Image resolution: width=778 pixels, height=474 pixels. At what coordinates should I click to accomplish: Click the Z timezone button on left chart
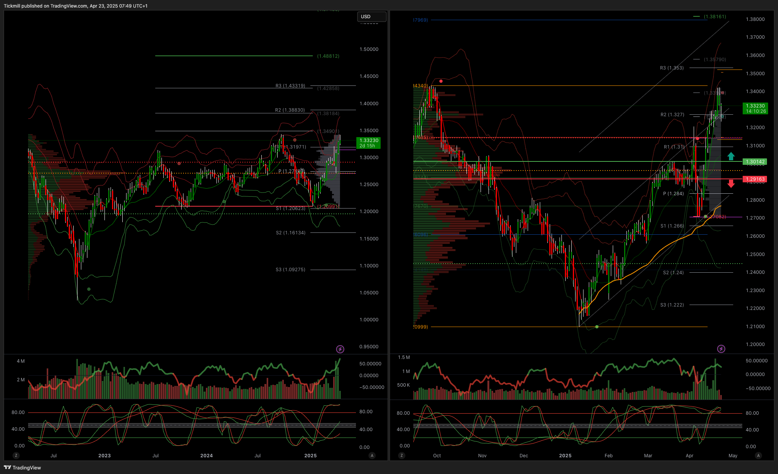tap(16, 455)
